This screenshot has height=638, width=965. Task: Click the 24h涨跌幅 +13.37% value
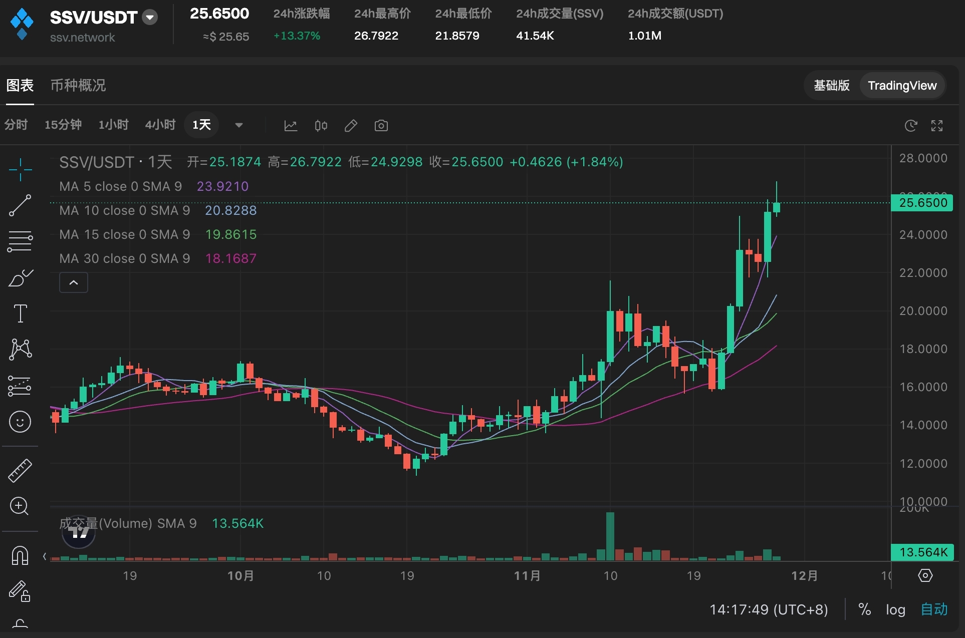[297, 36]
